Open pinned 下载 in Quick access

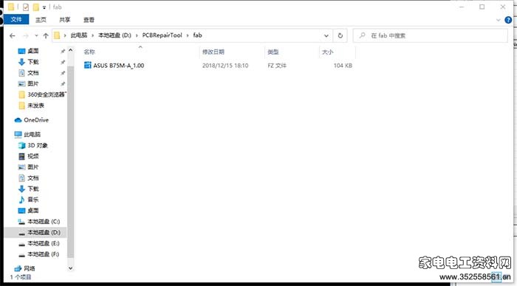point(32,62)
